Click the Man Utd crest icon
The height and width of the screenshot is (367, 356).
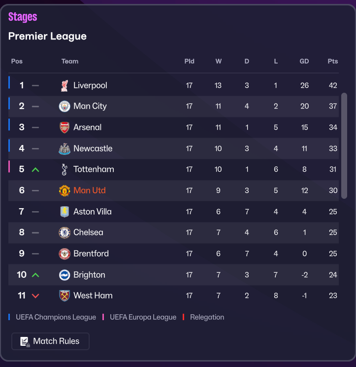65,190
